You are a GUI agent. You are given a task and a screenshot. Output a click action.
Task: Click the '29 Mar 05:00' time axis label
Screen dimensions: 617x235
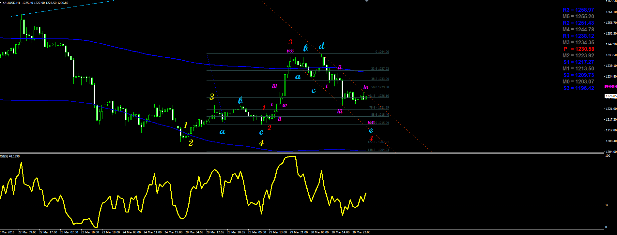pyautogui.click(x=257, y=232)
